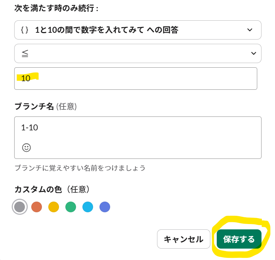Focus the branch name field showing 1-10
275x260 pixels.
click(x=138, y=137)
